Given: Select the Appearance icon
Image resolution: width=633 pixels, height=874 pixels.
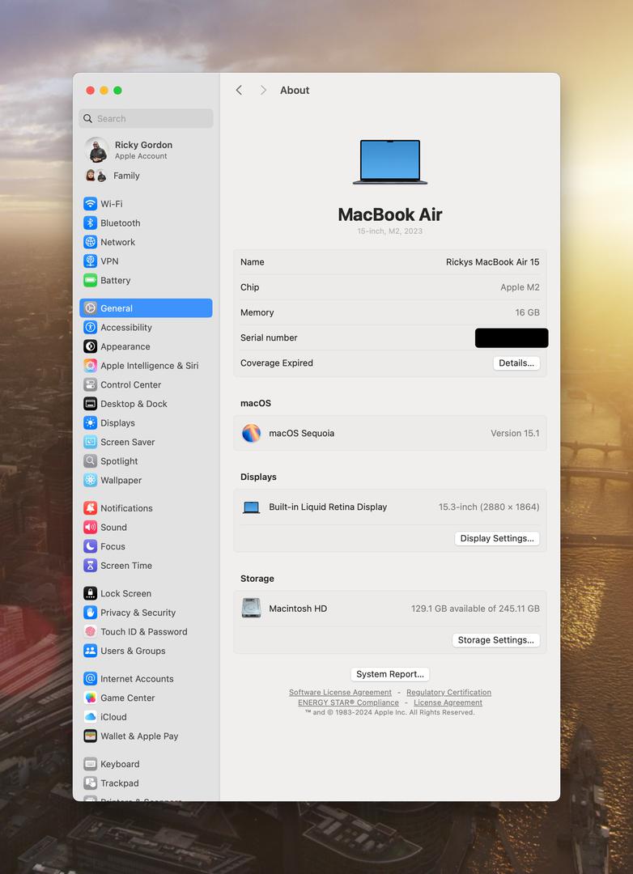Looking at the screenshot, I should 91,346.
